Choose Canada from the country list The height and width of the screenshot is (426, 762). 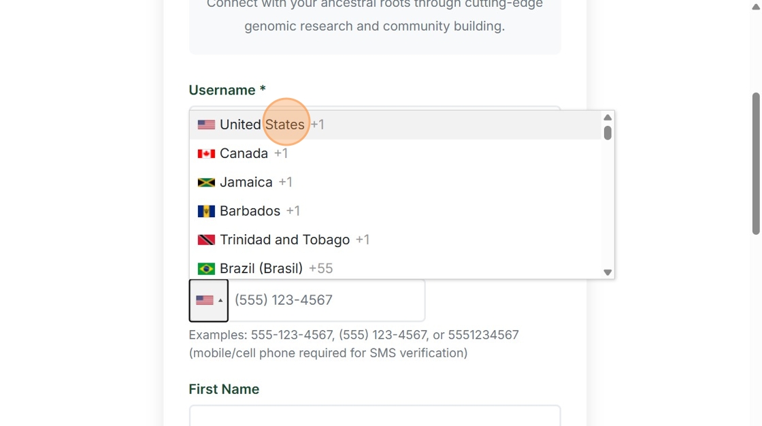244,154
